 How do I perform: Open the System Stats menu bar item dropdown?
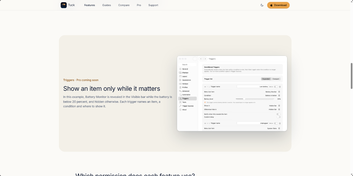[279, 128]
